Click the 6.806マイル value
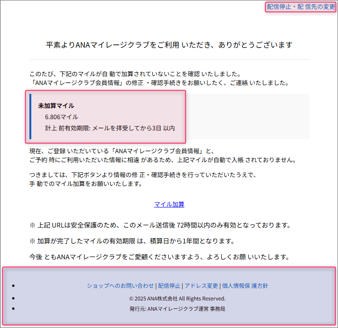Image resolution: width=338 pixels, height=328 pixels. coord(62,117)
